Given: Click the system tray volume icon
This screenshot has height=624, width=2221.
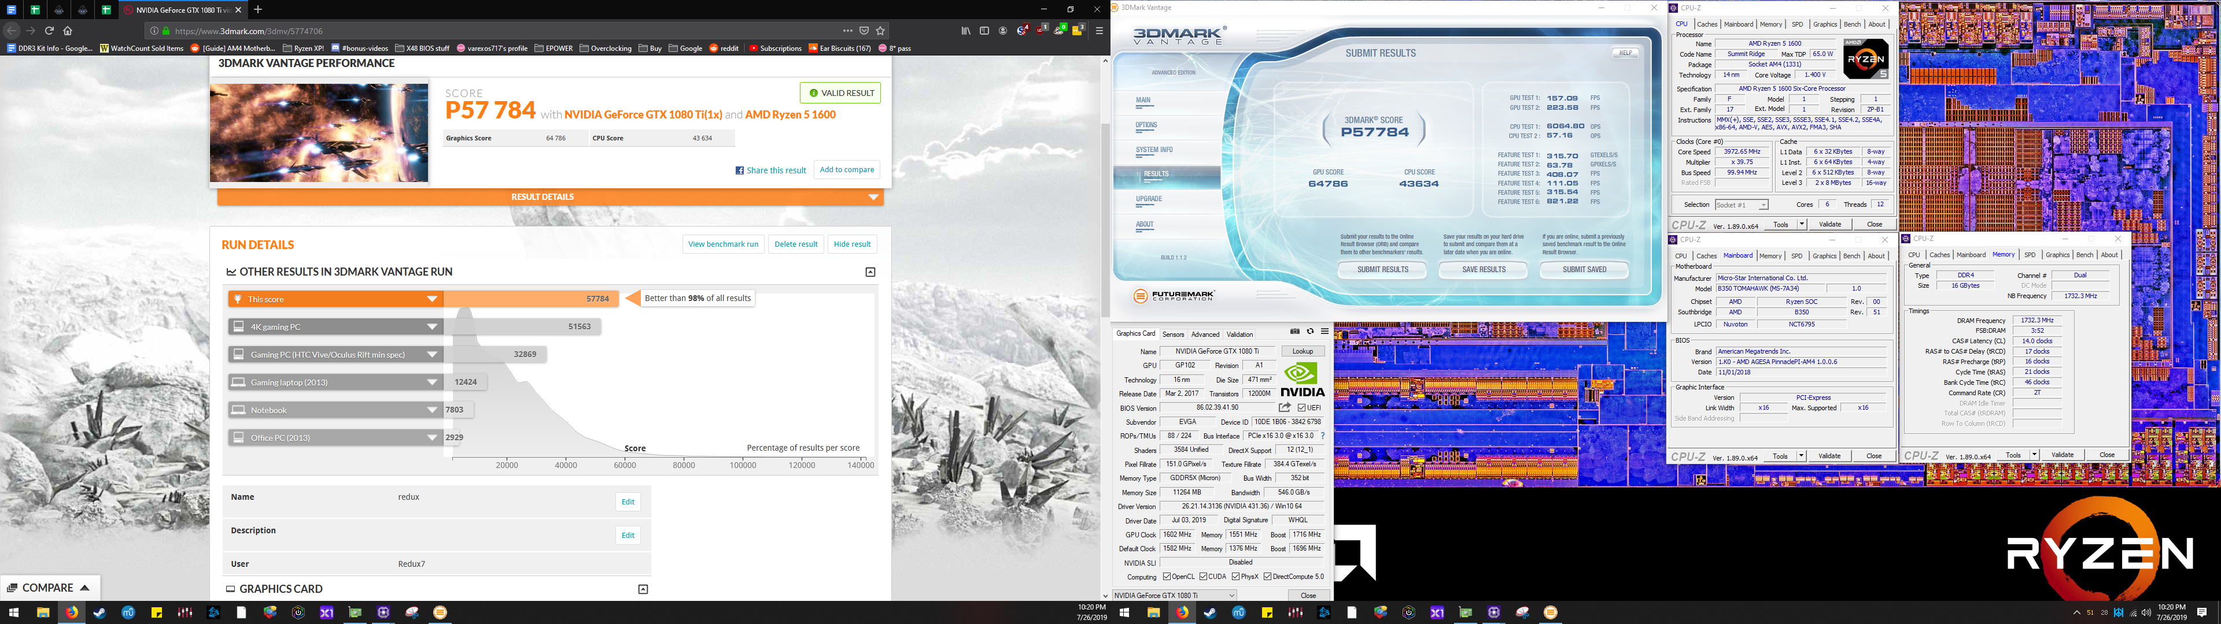Looking at the screenshot, I should pyautogui.click(x=2146, y=613).
